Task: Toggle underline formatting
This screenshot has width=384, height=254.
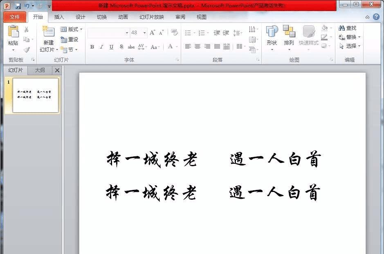Action: coord(111,47)
